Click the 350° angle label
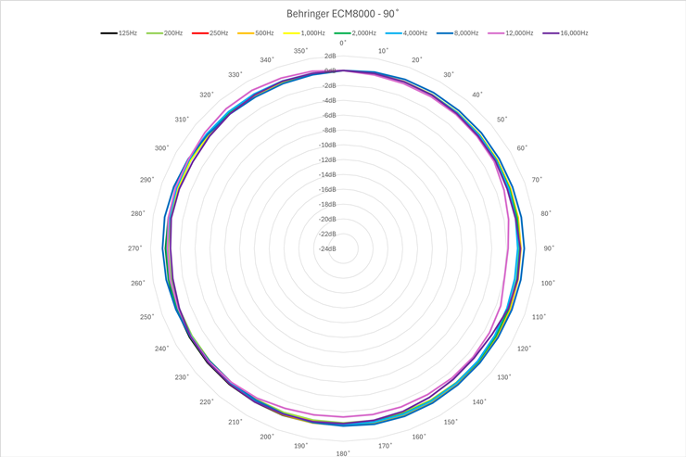Screen dimensions: 686x457 [300, 51]
